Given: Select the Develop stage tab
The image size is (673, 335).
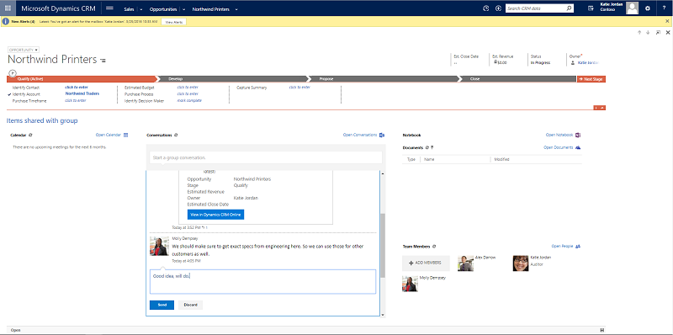Looking at the screenshot, I should (x=232, y=79).
